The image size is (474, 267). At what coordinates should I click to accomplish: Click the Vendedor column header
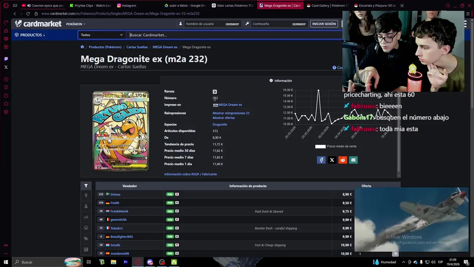tap(130, 186)
